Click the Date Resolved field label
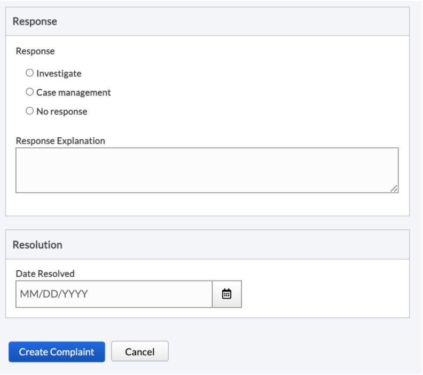Screen dimensions: 423x375 (45, 274)
